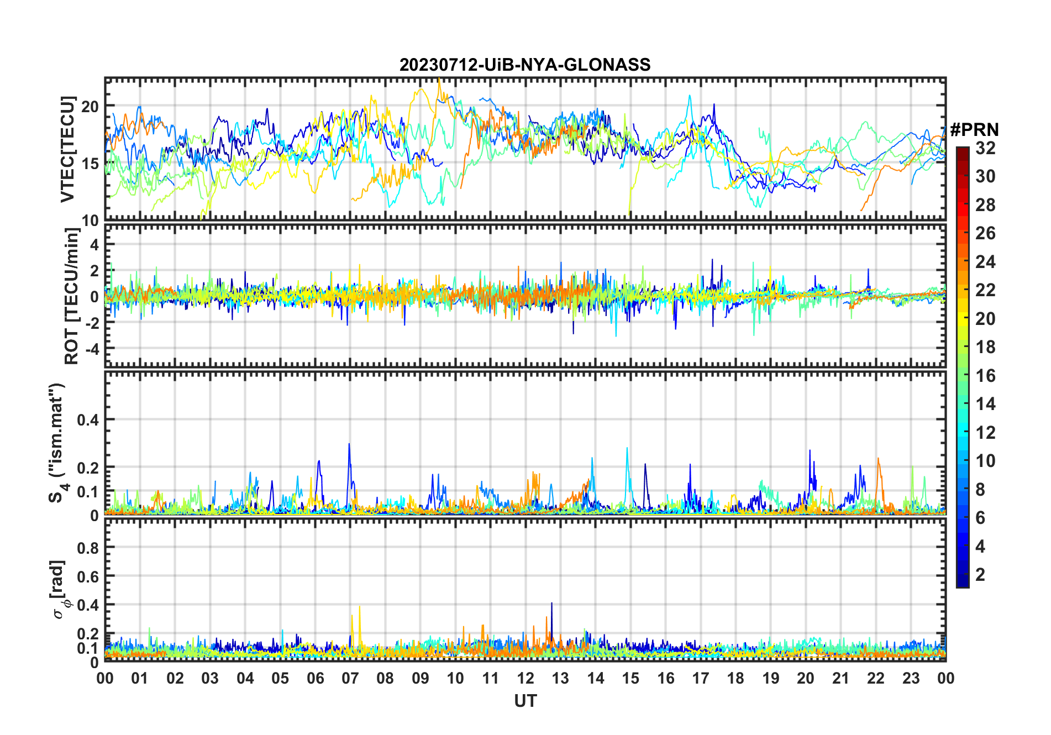The width and height of the screenshot is (1051, 735).
Task: Click x-axis hour tick 09
Action: 421,678
